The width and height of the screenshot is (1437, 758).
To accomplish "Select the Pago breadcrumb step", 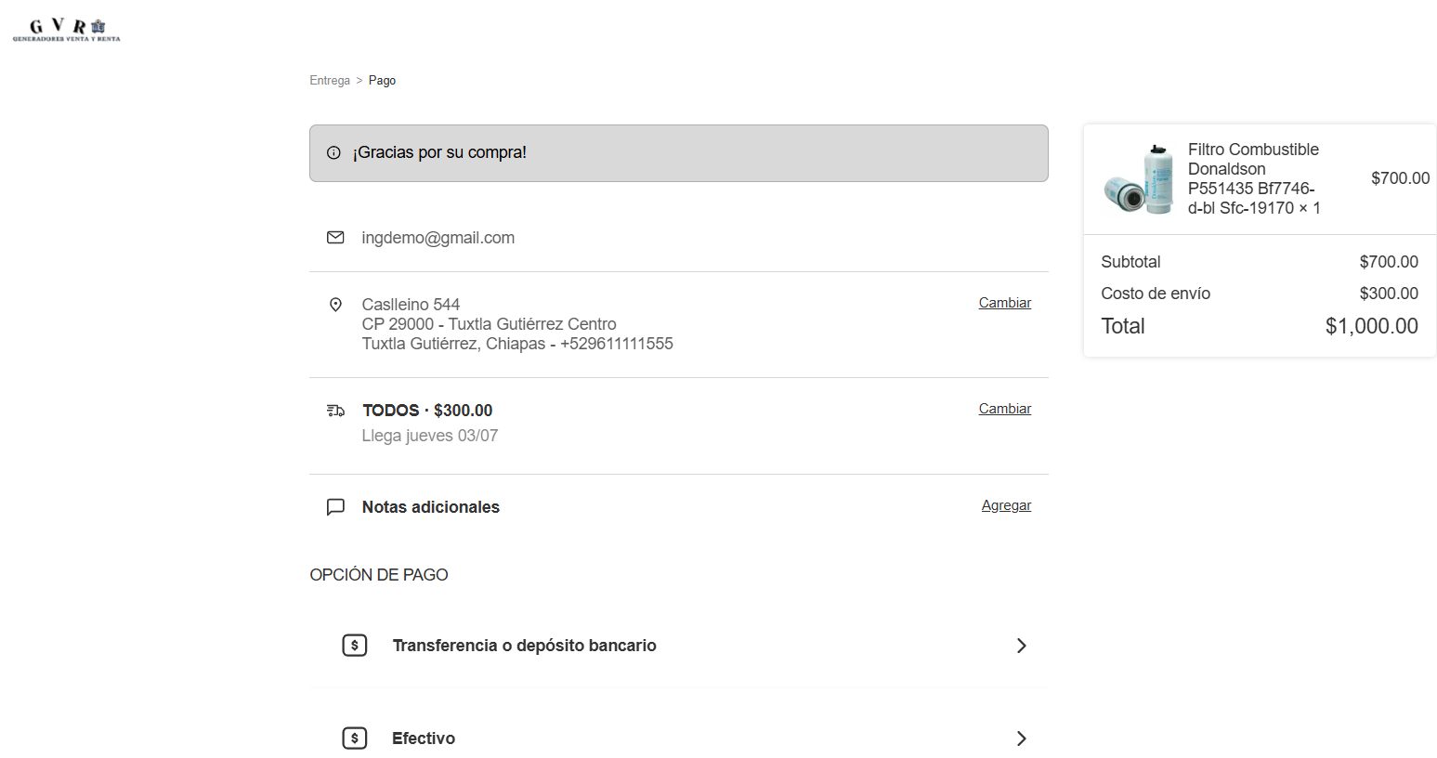I will (382, 81).
